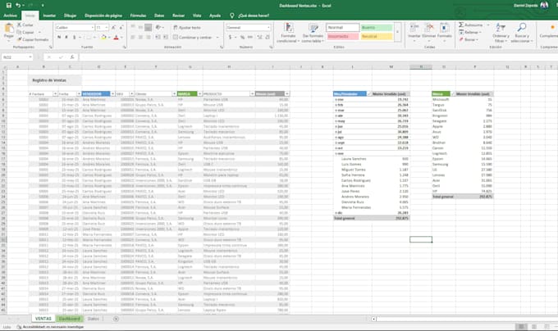Open the PRODUCTO column filter dropdown

[252, 93]
